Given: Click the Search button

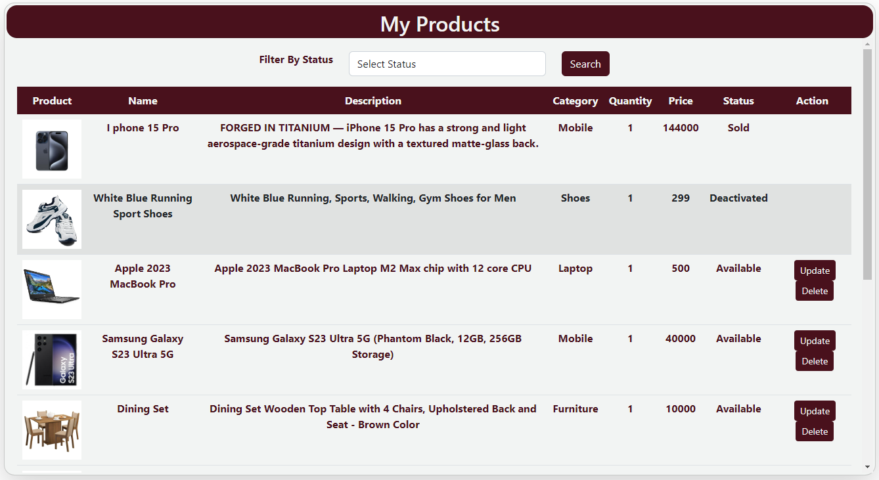Looking at the screenshot, I should coord(585,64).
